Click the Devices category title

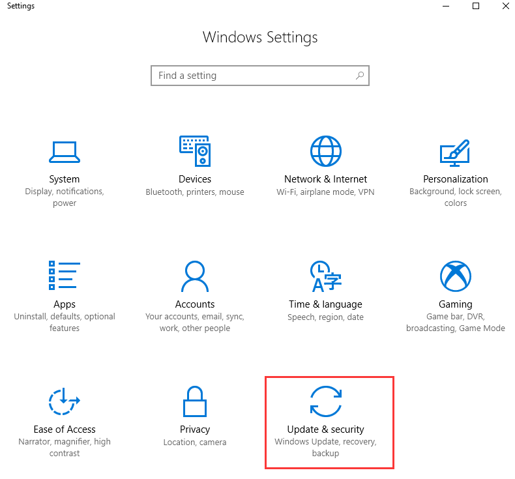[x=195, y=179]
